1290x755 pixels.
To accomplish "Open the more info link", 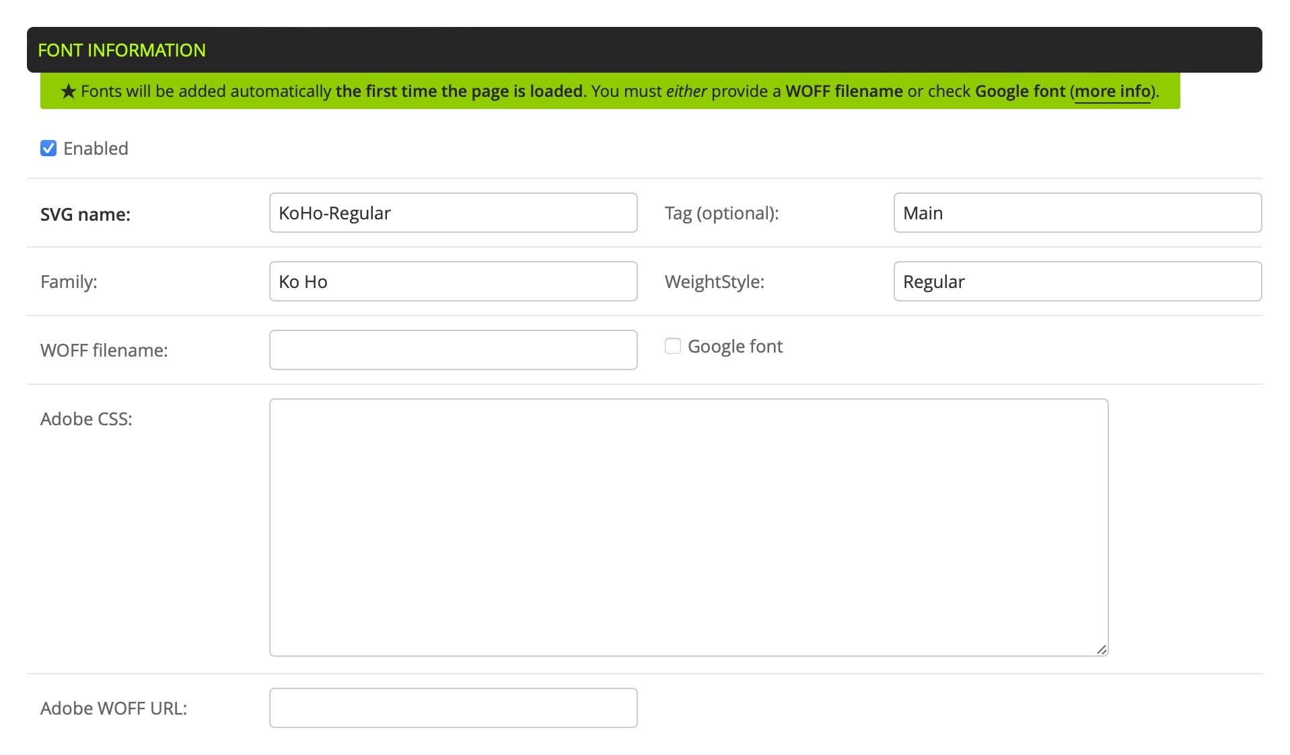I will click(x=1112, y=91).
